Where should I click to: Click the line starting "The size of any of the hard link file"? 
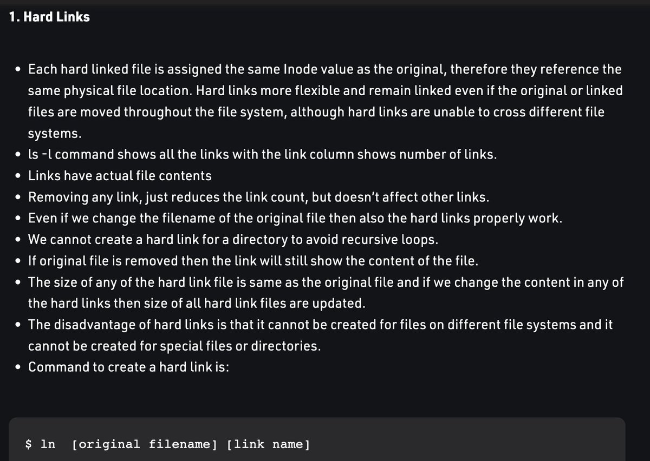(326, 282)
